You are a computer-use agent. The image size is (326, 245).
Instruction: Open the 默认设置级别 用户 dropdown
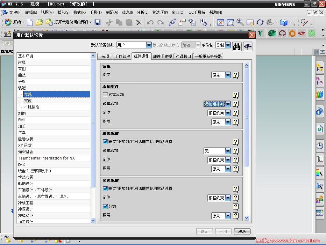click(149, 45)
